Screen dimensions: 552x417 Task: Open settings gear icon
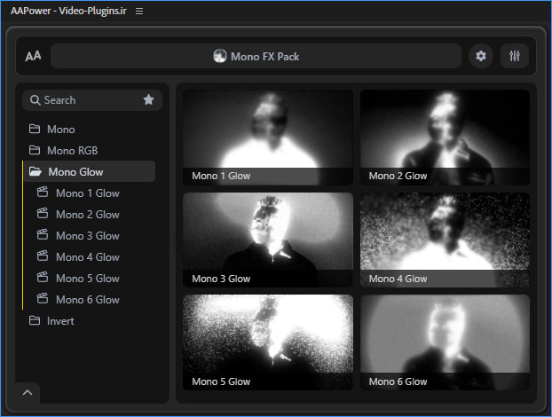click(480, 56)
